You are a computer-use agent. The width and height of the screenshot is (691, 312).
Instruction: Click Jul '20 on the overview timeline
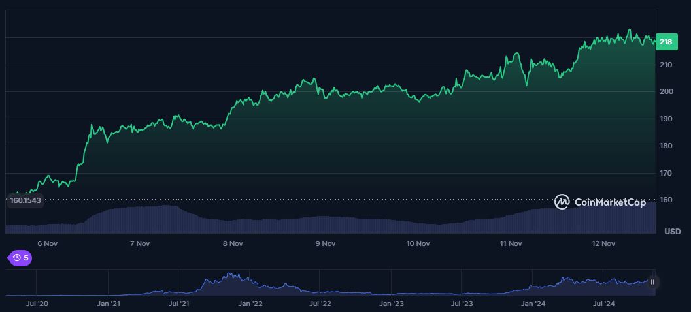tap(37, 304)
